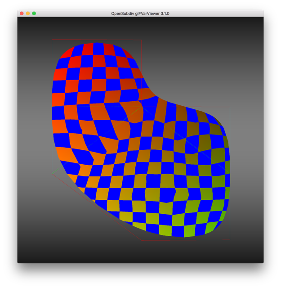Click dark background in viewport's bottom-left corner
Image resolution: width=281 pixels, height=288 pixels.
36,247
